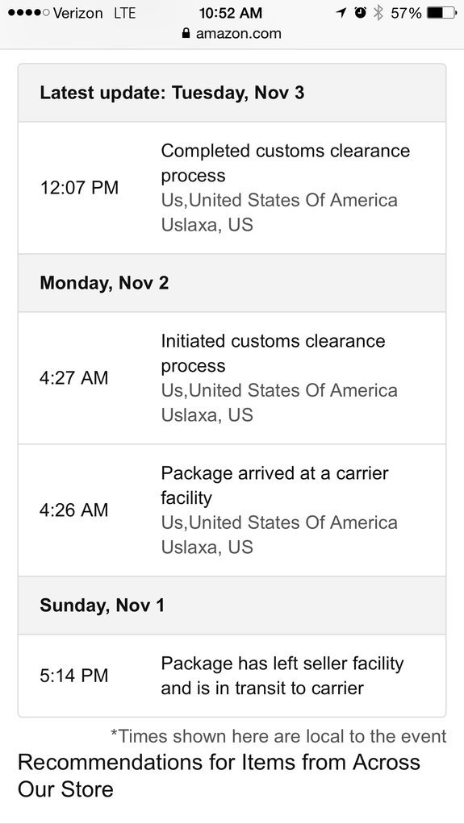Select the Monday, Nov 2 header
Image resolution: width=464 pixels, height=824 pixels.
(232, 283)
